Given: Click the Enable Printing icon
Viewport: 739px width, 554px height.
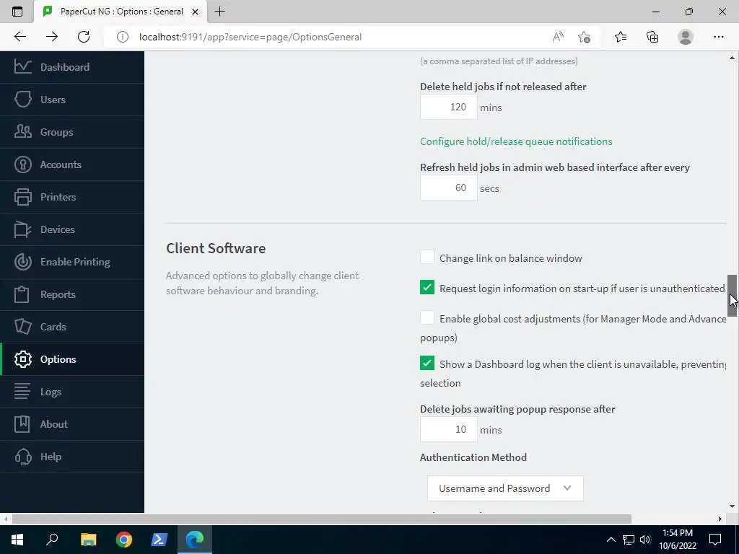Looking at the screenshot, I should click(x=22, y=262).
